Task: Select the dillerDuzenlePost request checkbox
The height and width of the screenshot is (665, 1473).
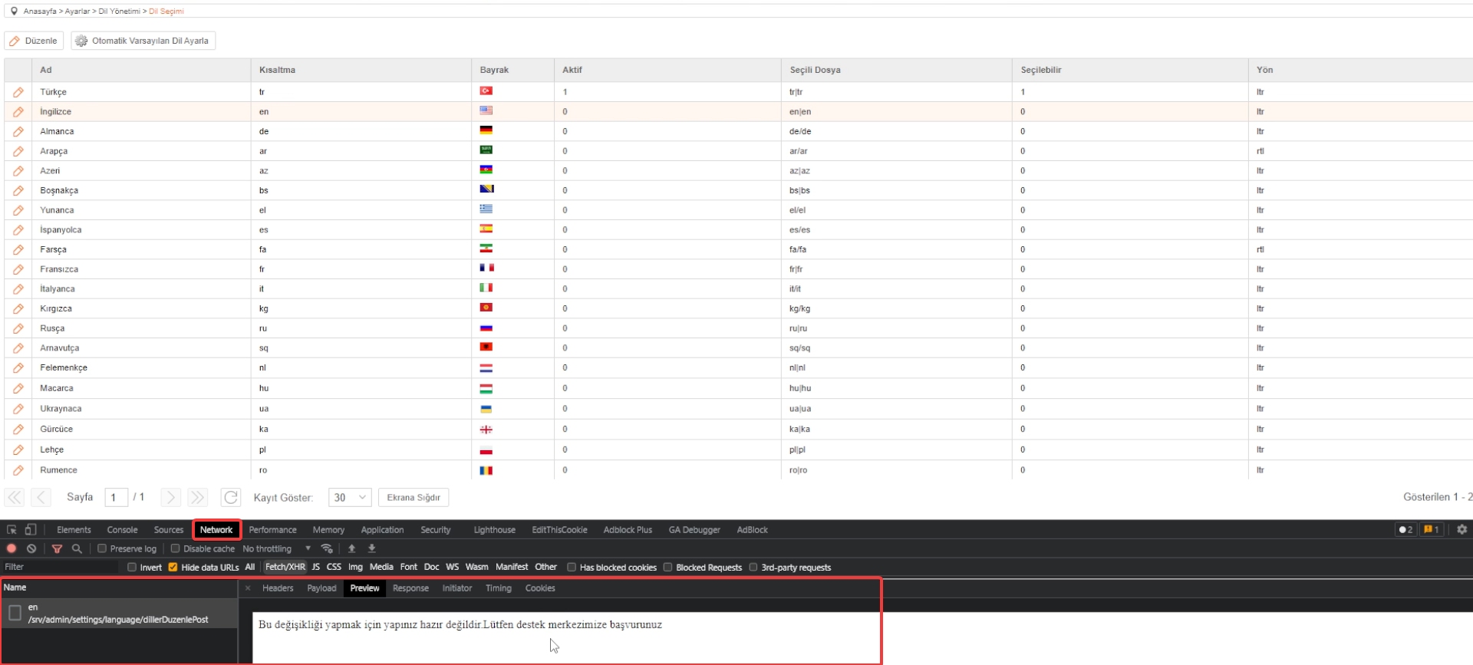Action: coord(15,613)
